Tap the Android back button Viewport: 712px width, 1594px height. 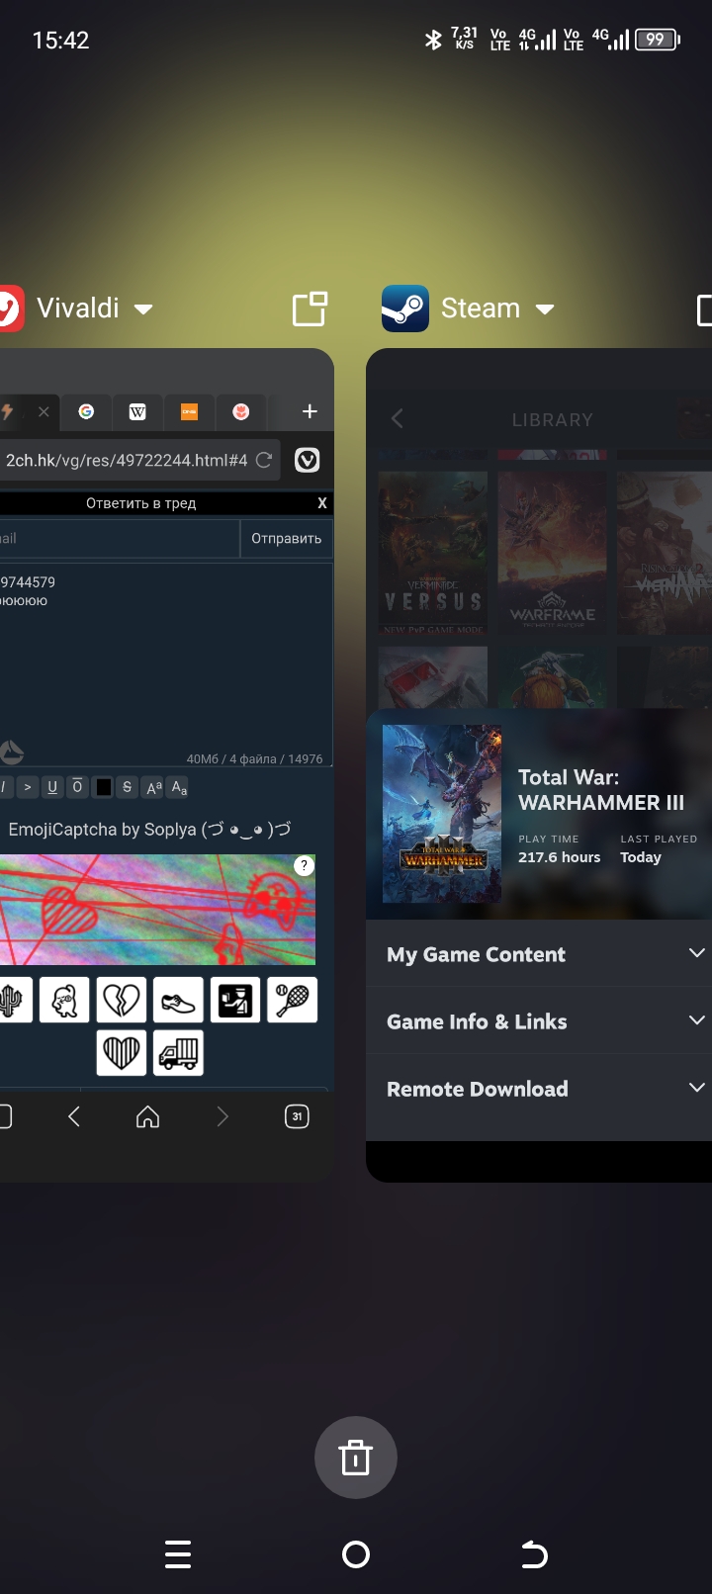pos(534,1554)
